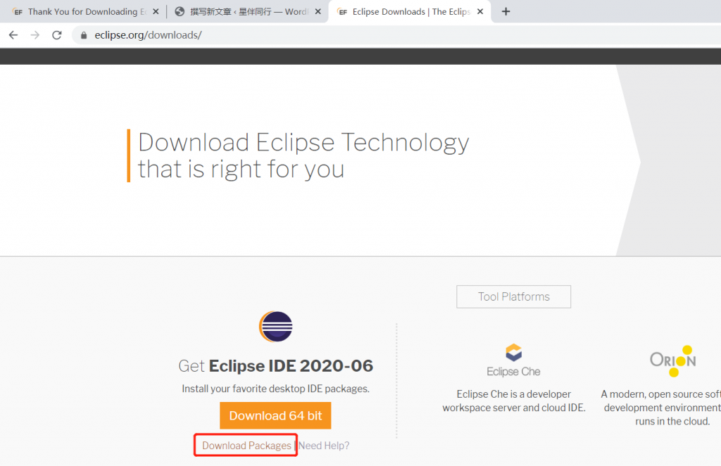Viewport: 721px width, 466px height.
Task: Open the Need Help? link
Action: tap(324, 446)
